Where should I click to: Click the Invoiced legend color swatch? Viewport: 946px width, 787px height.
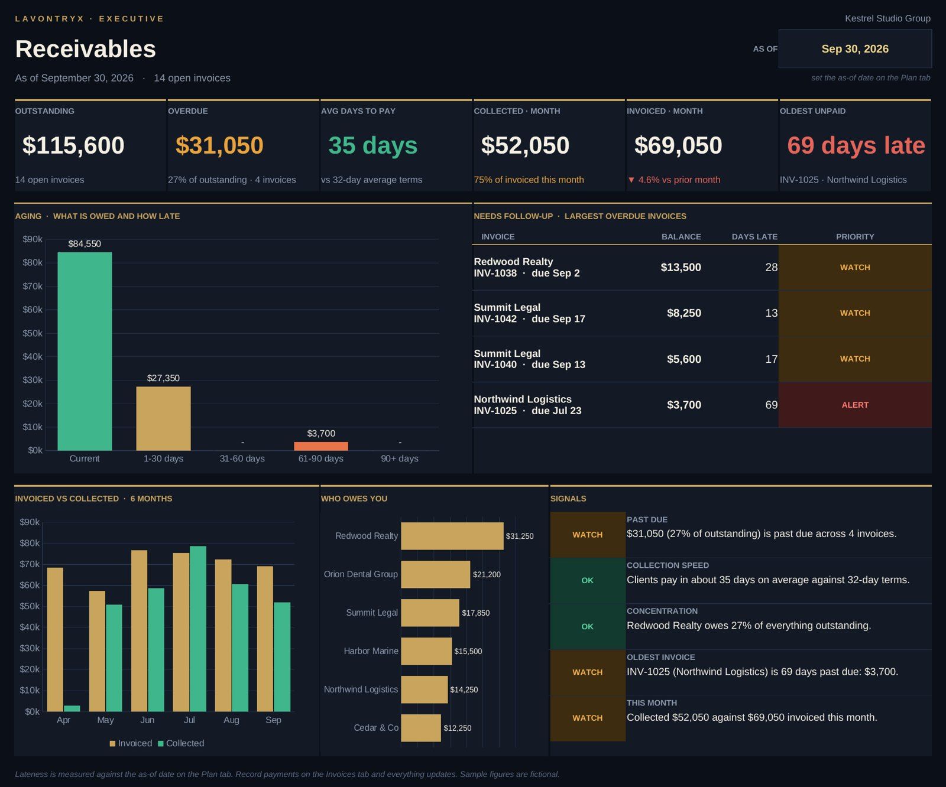point(112,744)
